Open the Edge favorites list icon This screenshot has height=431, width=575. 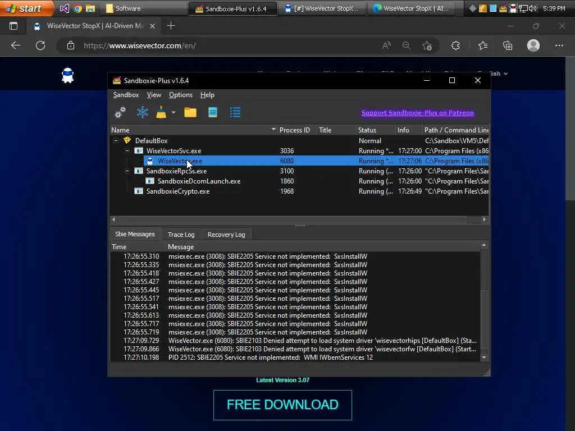pos(483,45)
